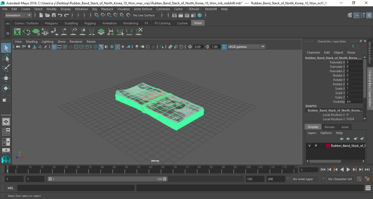373x199 pixels.
Task: Switch to single perspective pane layout
Action: pos(6,122)
